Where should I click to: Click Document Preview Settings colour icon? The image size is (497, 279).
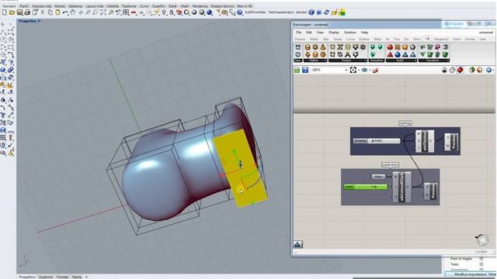pyautogui.click(x=480, y=70)
